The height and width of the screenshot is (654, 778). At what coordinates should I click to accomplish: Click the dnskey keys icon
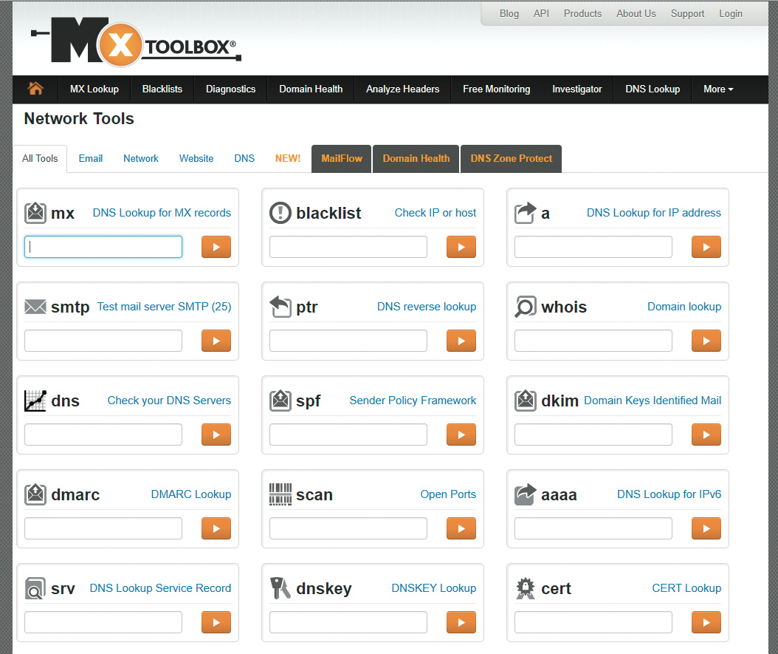(x=280, y=588)
